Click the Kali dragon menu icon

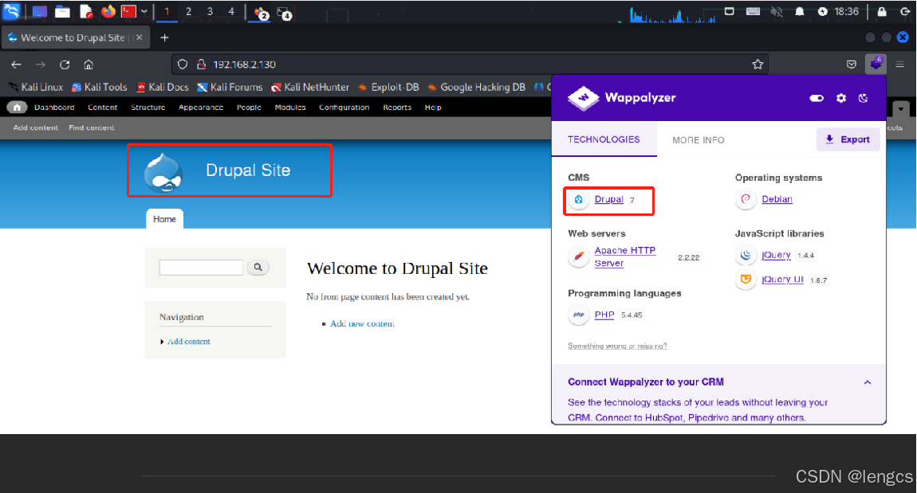[x=11, y=11]
